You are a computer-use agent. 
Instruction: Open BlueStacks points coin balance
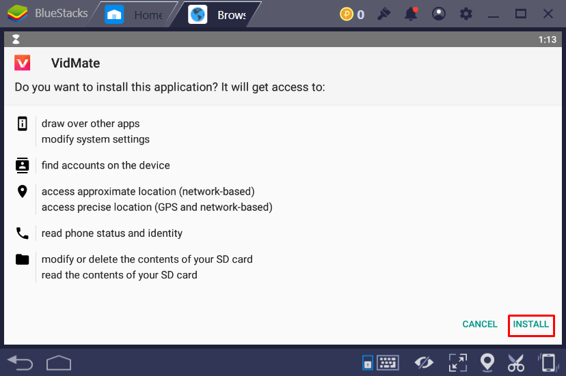[x=352, y=14]
